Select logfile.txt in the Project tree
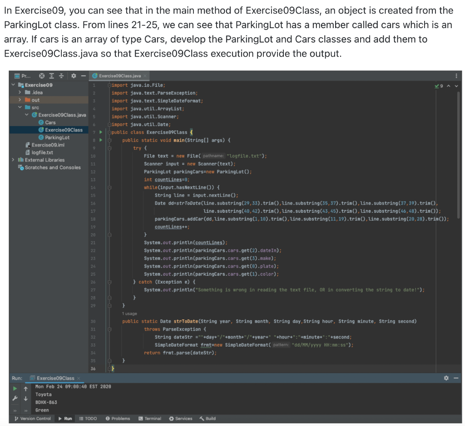Viewport: 465px width, 426px height. pos(43,152)
